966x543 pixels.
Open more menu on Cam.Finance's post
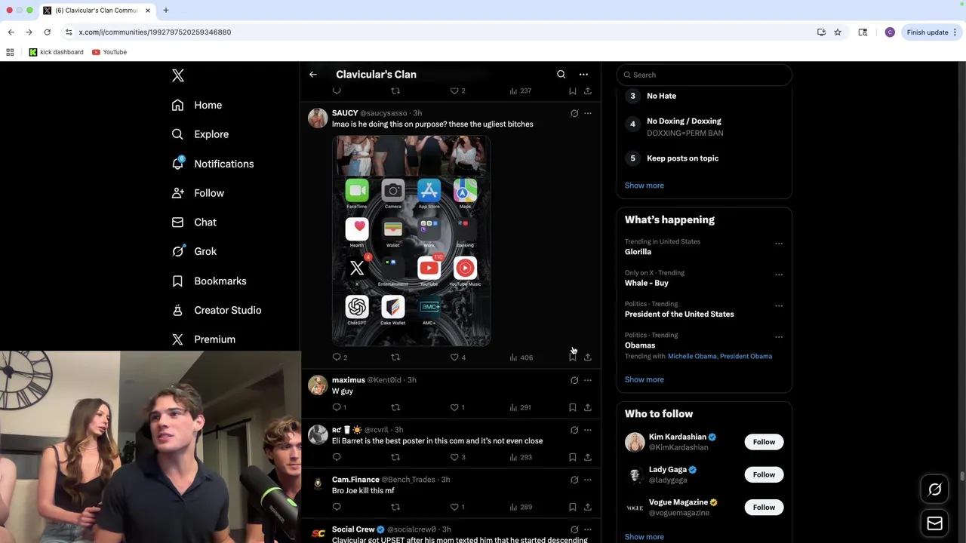(x=588, y=480)
